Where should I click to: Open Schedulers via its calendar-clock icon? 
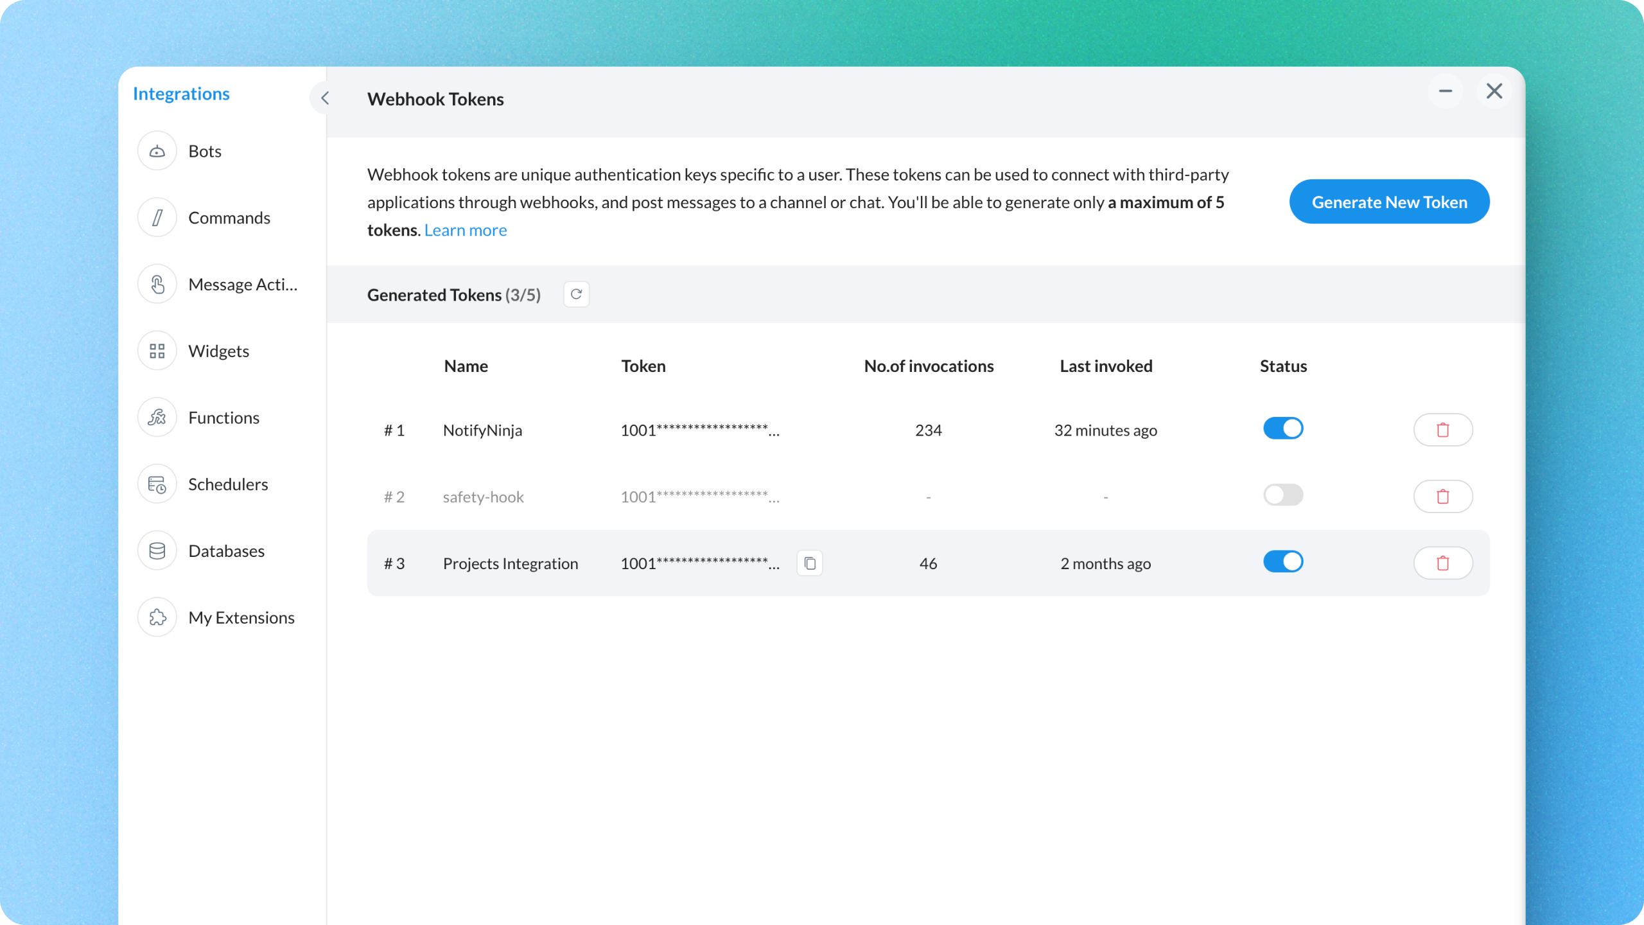point(157,484)
